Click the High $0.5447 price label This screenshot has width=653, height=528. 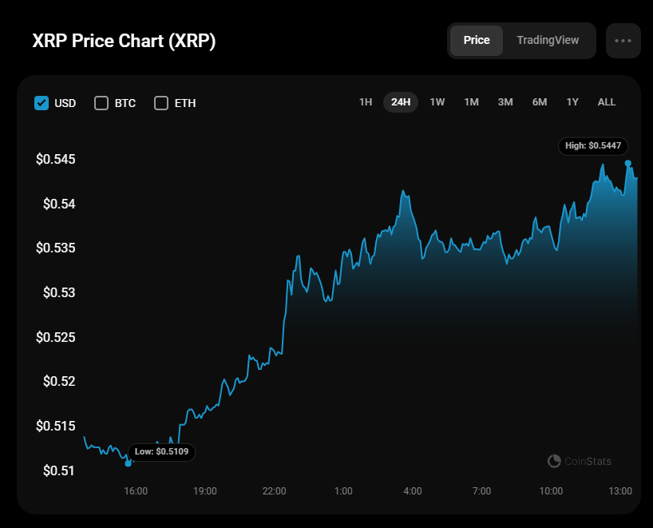tap(593, 146)
